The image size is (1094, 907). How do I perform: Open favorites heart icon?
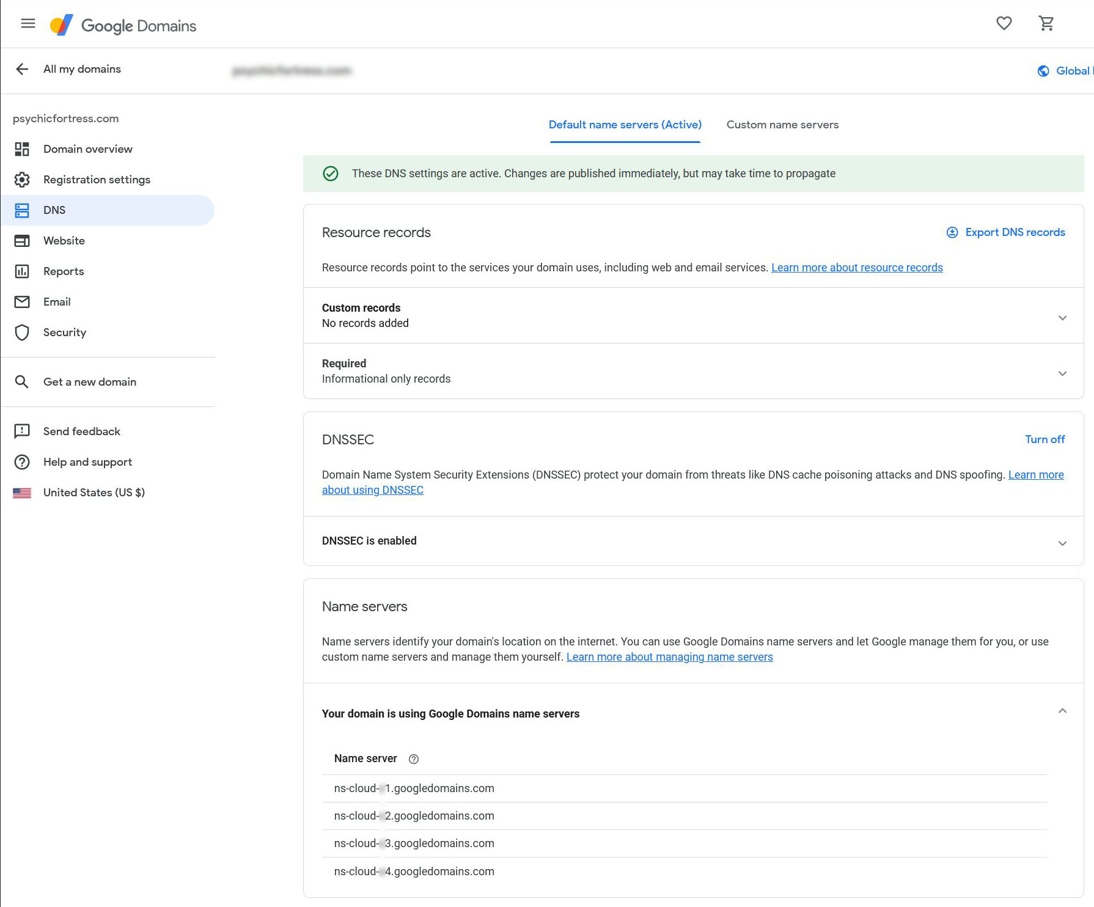1004,23
